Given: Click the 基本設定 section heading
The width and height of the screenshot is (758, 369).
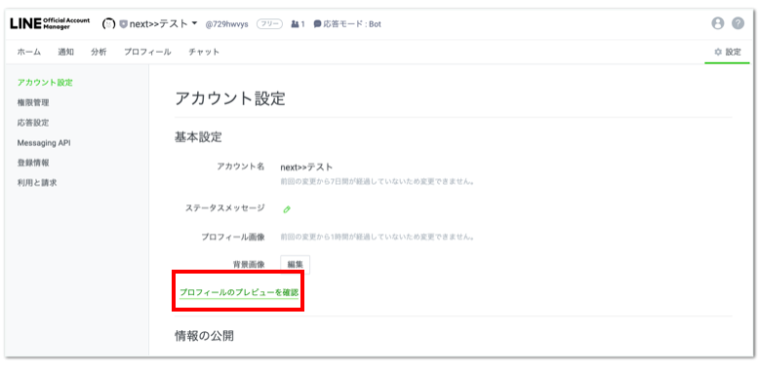Looking at the screenshot, I should 198,137.
